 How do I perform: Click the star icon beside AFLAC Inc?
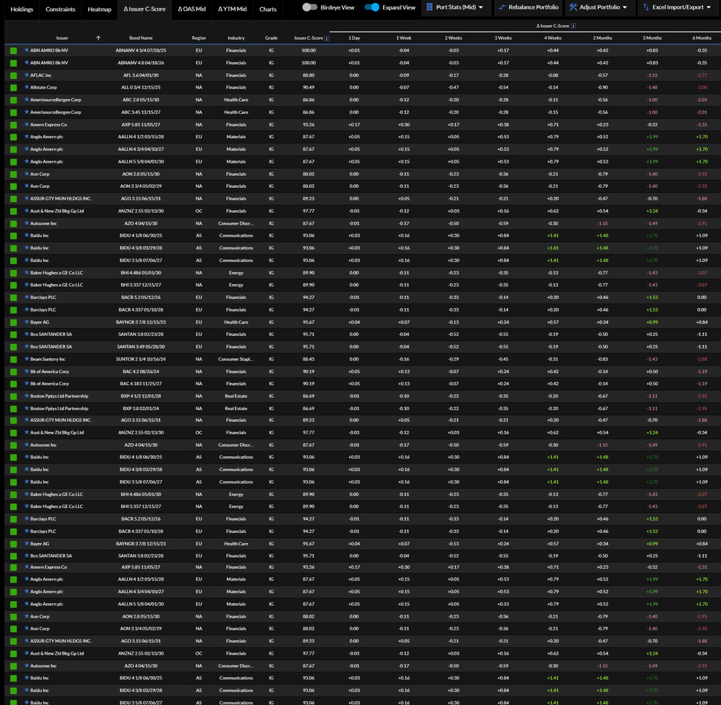pos(27,75)
